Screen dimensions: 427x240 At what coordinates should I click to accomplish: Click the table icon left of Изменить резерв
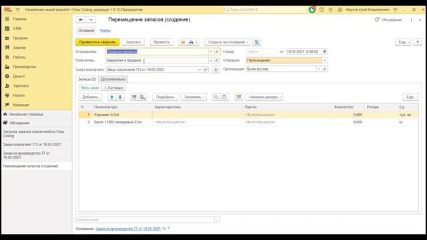(239, 97)
